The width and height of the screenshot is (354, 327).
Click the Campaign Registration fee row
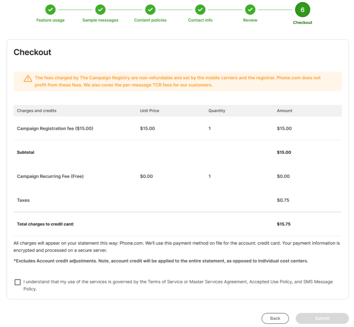[x=55, y=128]
